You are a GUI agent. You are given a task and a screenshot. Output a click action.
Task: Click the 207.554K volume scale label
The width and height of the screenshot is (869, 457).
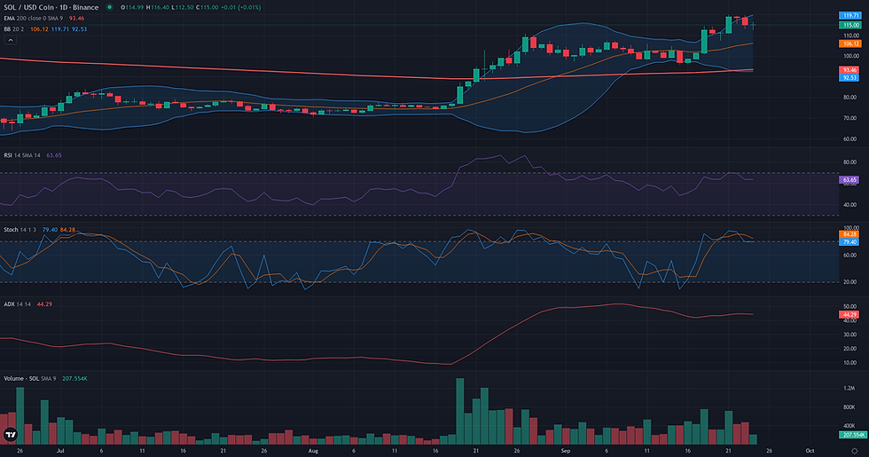pos(852,435)
